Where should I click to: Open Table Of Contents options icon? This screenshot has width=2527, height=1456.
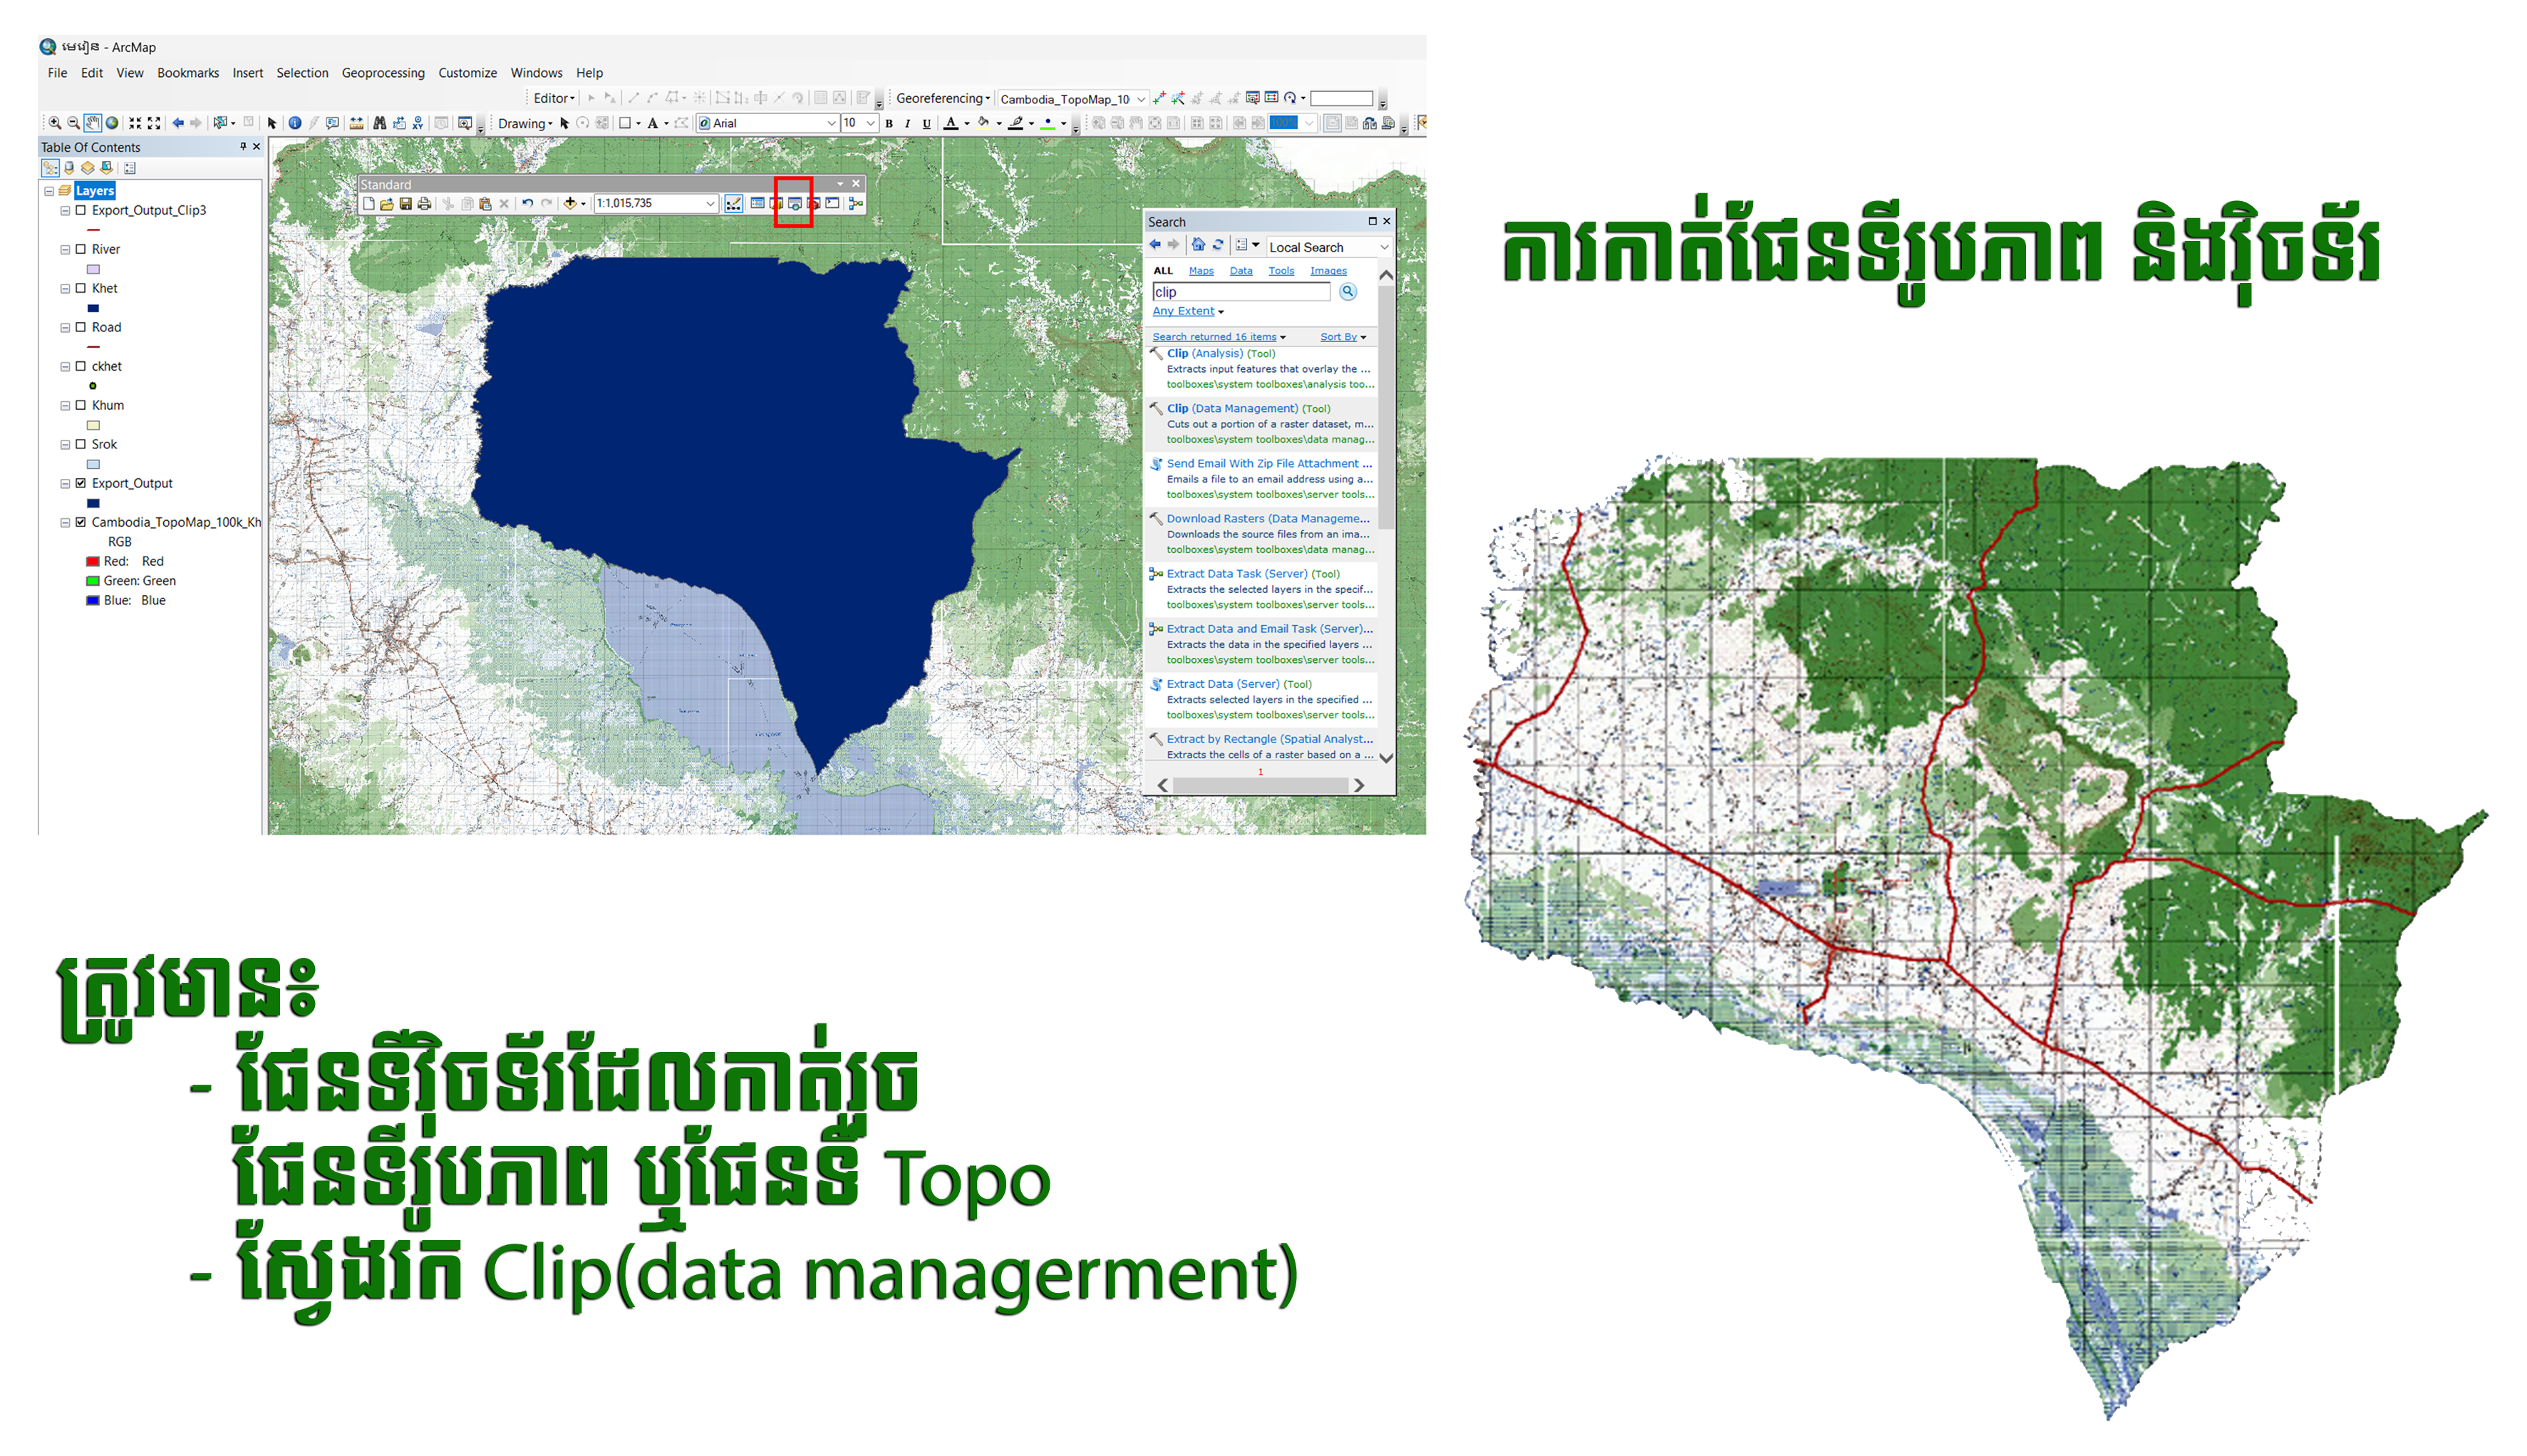tap(130, 168)
